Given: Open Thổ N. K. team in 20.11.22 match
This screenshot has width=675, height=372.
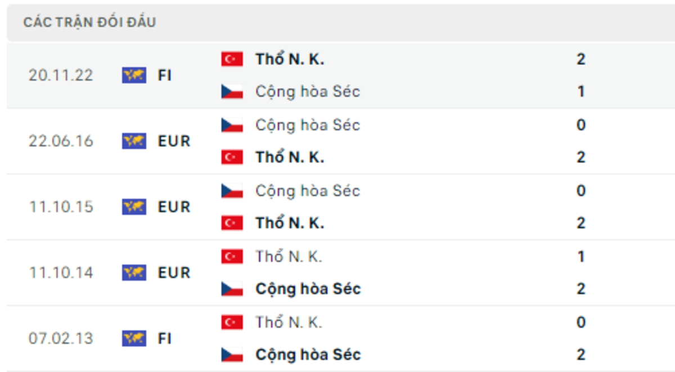Looking at the screenshot, I should click(289, 59).
